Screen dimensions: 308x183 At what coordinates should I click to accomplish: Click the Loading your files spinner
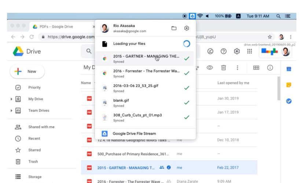tap(186, 44)
